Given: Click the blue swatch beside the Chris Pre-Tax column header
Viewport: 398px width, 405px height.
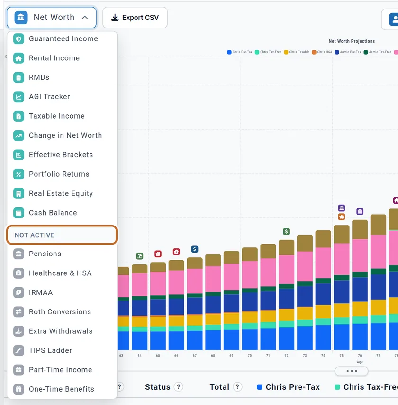Looking at the screenshot, I should tap(260, 387).
